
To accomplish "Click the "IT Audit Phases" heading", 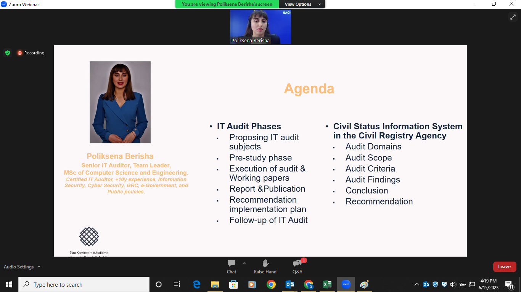I will tap(249, 127).
